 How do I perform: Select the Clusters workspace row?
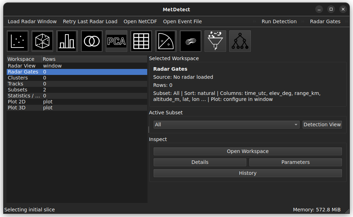(77, 78)
